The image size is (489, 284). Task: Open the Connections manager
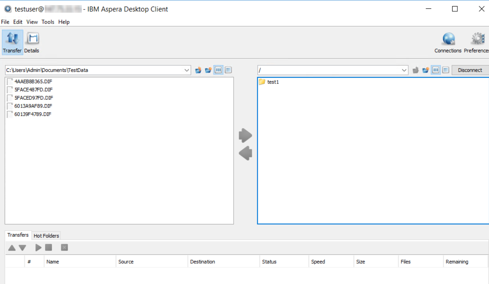click(x=448, y=42)
